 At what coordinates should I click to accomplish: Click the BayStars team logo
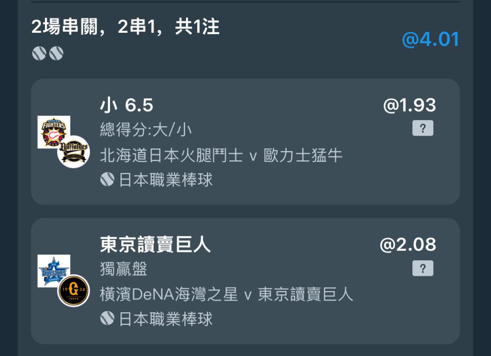tap(54, 271)
